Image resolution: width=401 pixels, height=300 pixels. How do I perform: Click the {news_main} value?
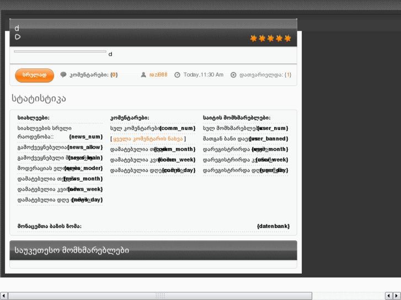(x=85, y=158)
